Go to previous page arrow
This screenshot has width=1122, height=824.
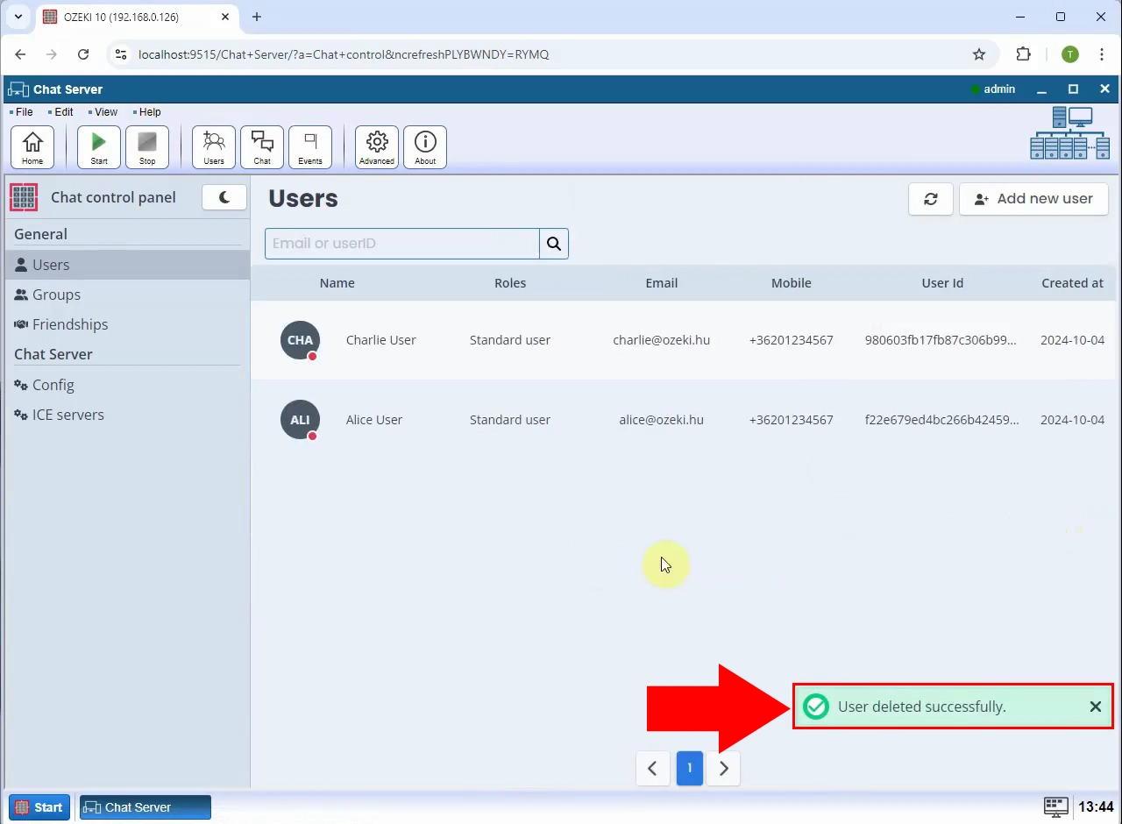[652, 769]
